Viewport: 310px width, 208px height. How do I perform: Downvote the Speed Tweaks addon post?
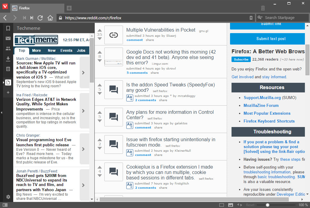(100, 93)
